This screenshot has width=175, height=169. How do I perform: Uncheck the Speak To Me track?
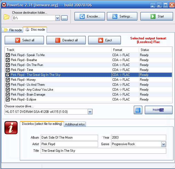pyautogui.click(x=8, y=55)
